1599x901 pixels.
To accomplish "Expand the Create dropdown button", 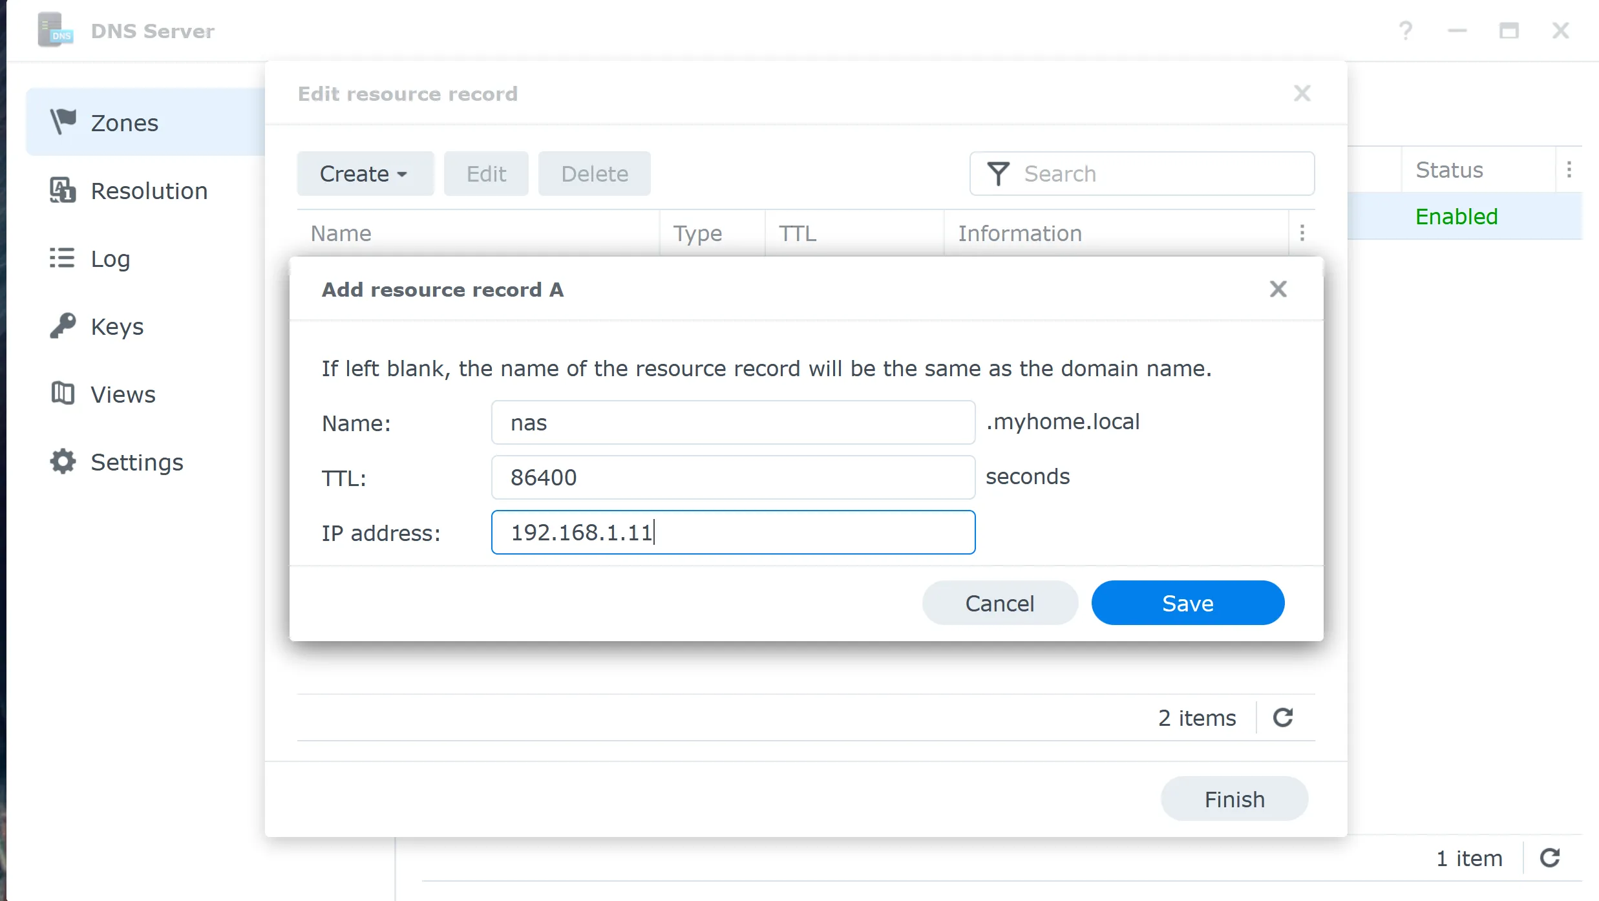I will tap(365, 173).
